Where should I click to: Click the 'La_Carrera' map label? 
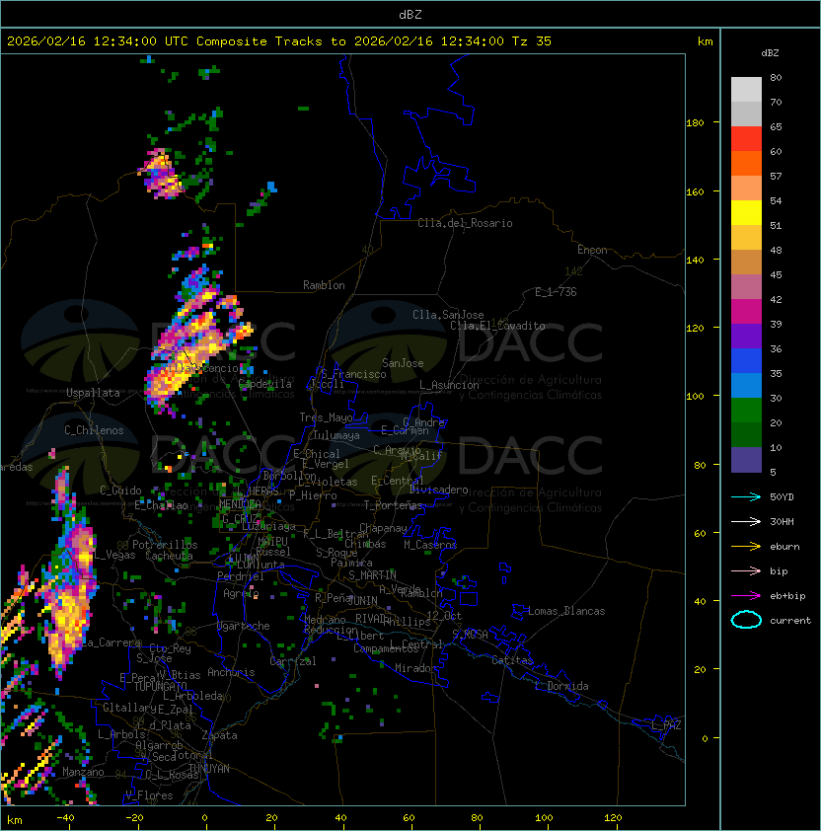(111, 642)
